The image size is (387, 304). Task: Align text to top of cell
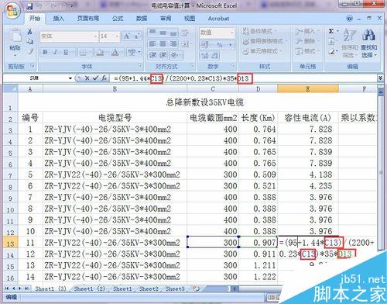point(152,32)
